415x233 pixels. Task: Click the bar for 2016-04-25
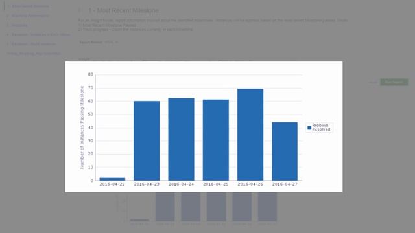(x=216, y=140)
